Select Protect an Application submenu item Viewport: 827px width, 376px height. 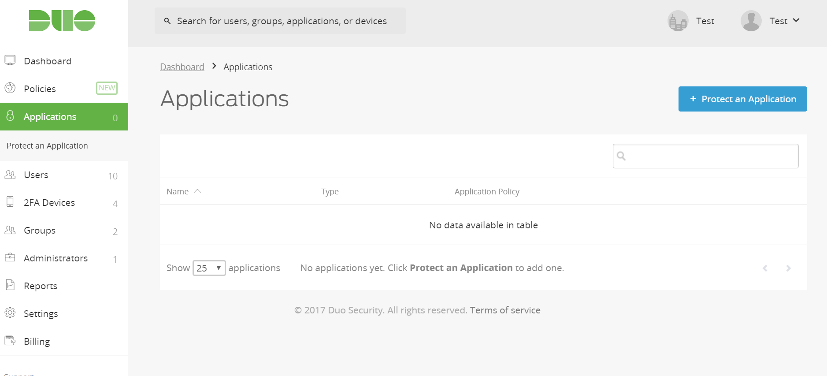[x=47, y=146]
